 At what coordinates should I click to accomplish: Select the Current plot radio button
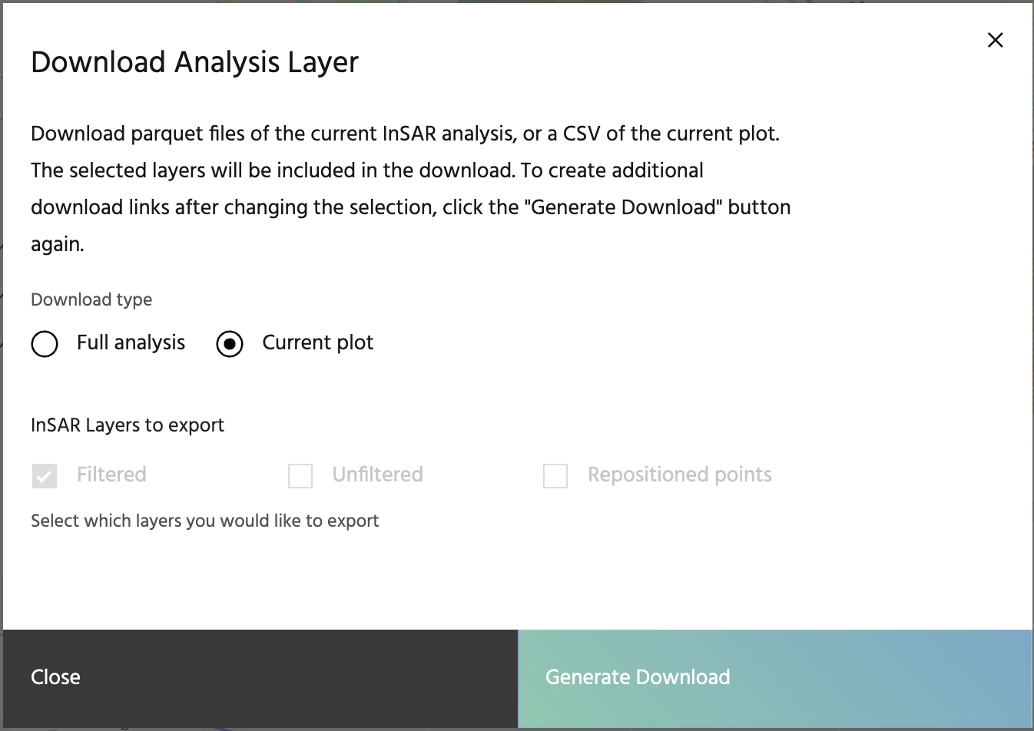coord(230,343)
